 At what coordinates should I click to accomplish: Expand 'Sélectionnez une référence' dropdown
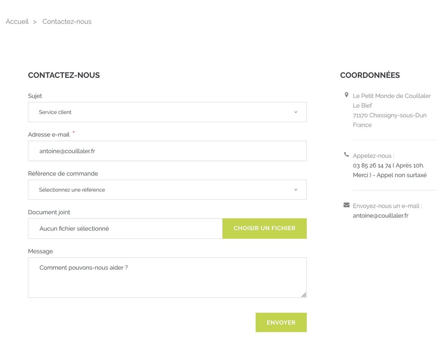(167, 190)
